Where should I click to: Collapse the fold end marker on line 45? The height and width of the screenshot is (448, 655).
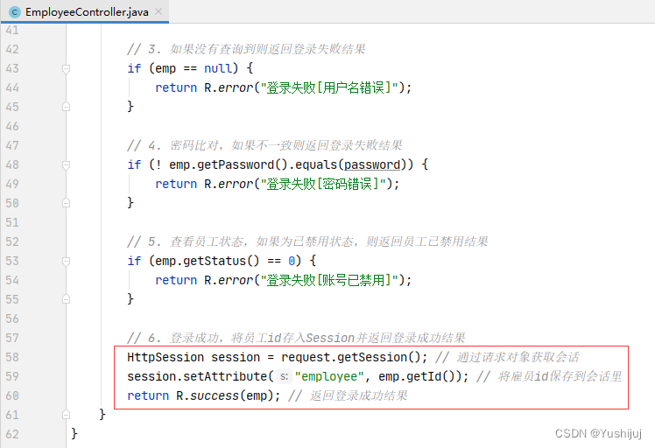tap(66, 107)
